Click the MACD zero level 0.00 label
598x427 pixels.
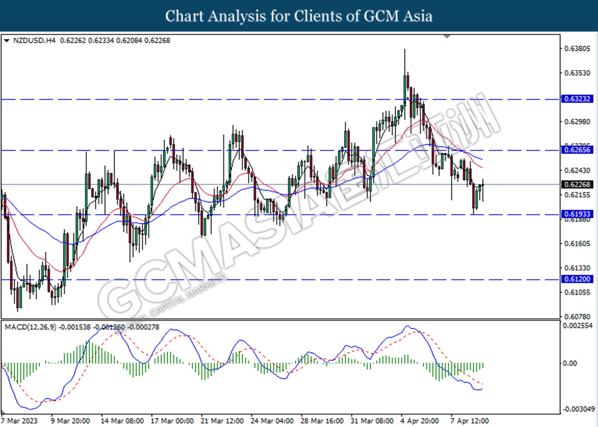point(570,364)
